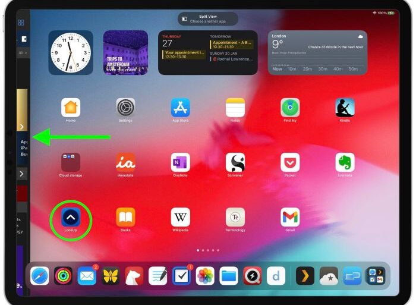416x305 pixels.
Task: Tap the grey chevron in left-edge app
Action: click(x=22, y=174)
